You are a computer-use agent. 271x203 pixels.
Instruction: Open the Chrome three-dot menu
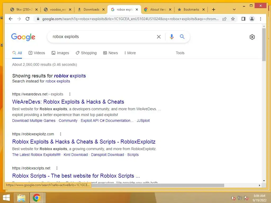[x=260, y=19]
